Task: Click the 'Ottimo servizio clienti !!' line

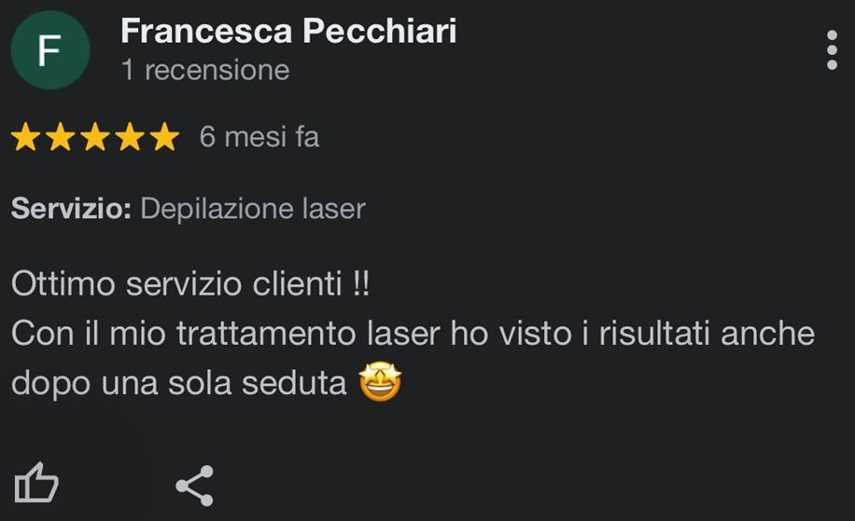Action: point(190,283)
